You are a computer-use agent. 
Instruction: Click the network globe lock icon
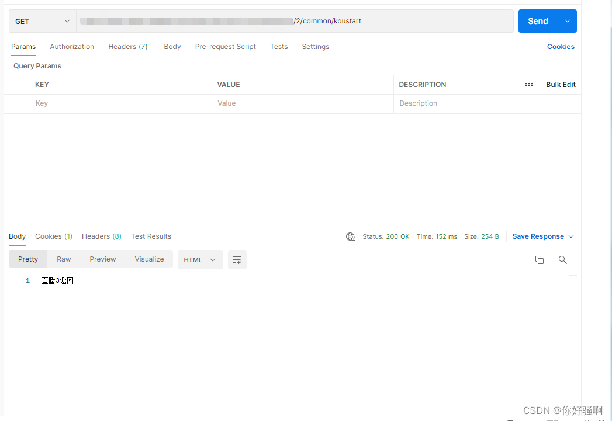point(351,236)
